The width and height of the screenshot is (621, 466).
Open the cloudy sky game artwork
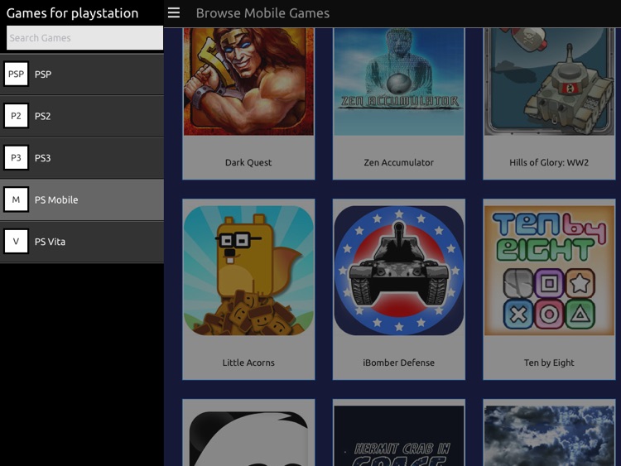(x=549, y=436)
